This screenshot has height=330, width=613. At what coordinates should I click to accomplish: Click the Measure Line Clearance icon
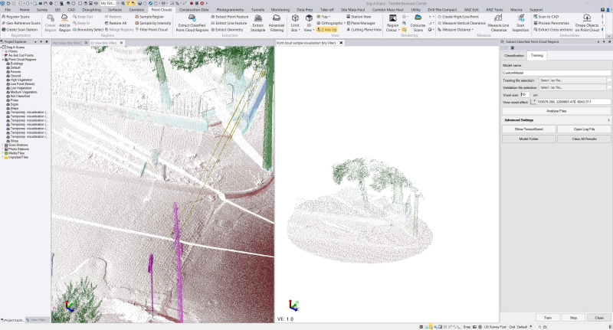click(498, 19)
